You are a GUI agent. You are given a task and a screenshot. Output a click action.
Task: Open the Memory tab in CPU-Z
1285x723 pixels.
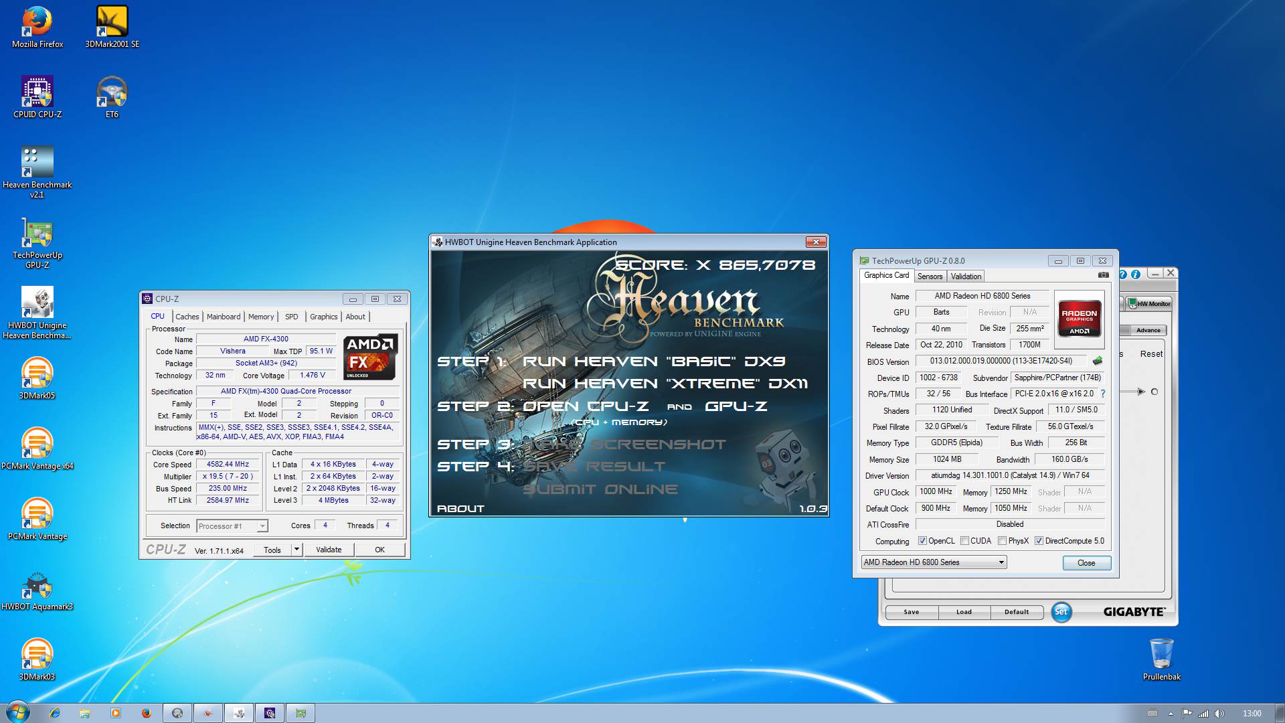point(261,317)
